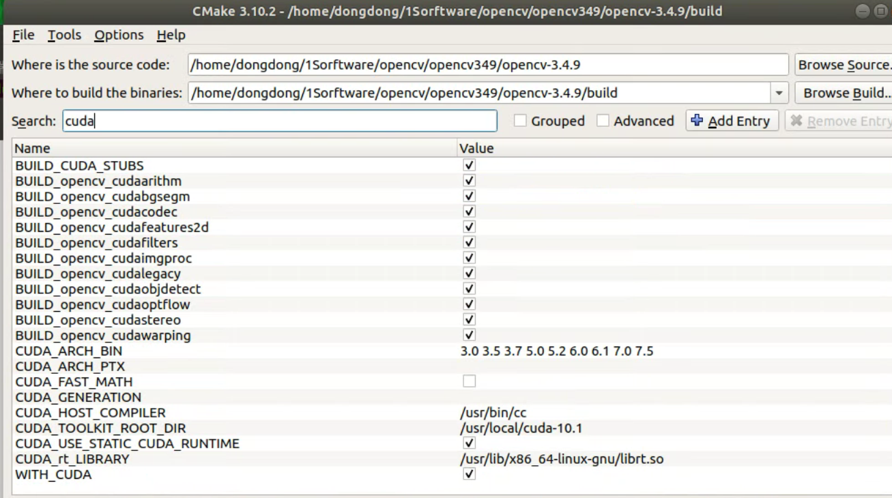Select the WITH_CUDA row name
The height and width of the screenshot is (498, 892).
(53, 475)
